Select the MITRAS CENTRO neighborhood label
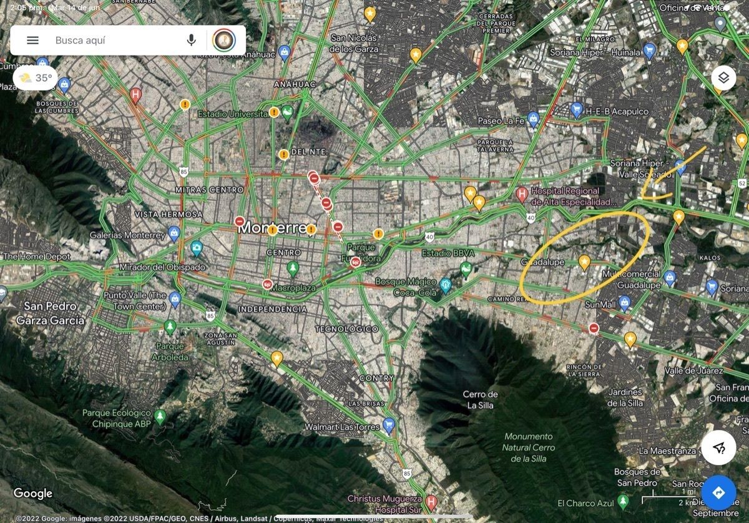This screenshot has width=749, height=523. click(210, 190)
